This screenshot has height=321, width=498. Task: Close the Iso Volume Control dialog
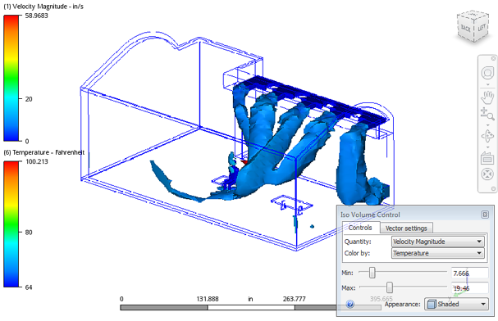tap(486, 215)
